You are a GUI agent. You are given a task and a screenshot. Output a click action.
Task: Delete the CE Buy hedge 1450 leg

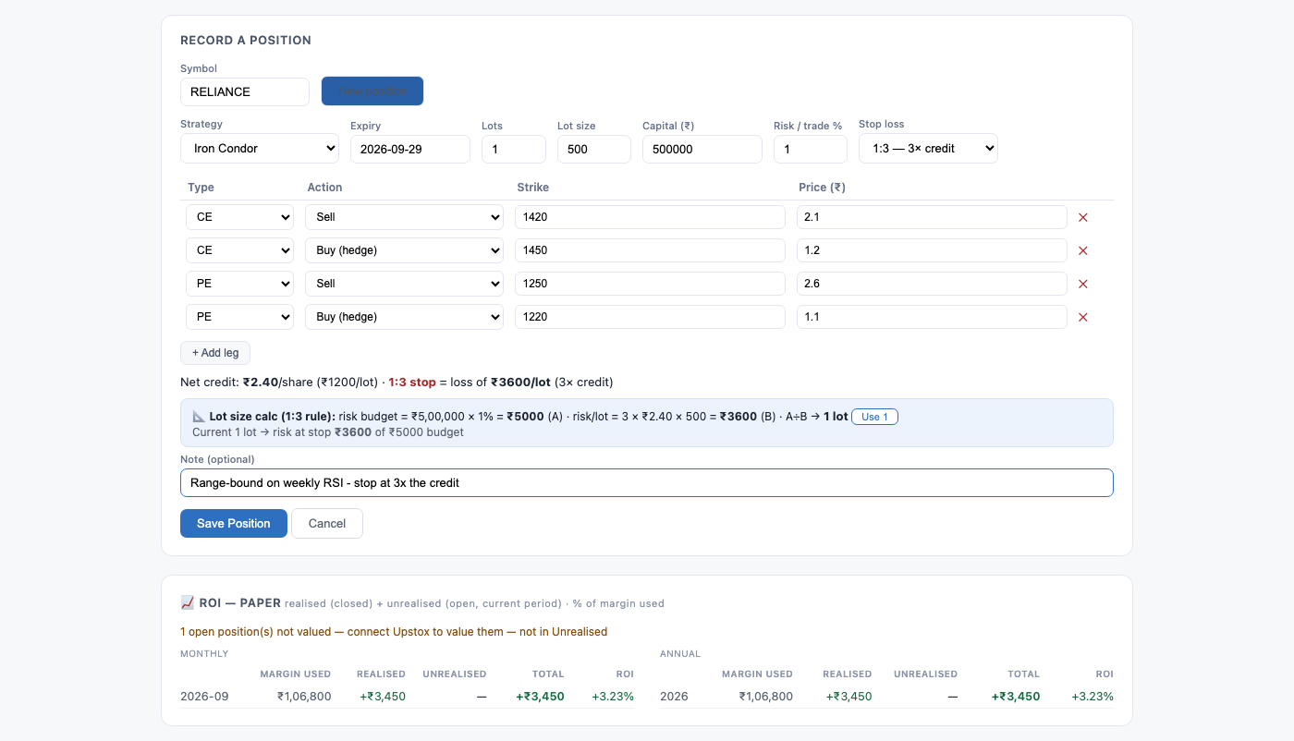pyautogui.click(x=1083, y=250)
